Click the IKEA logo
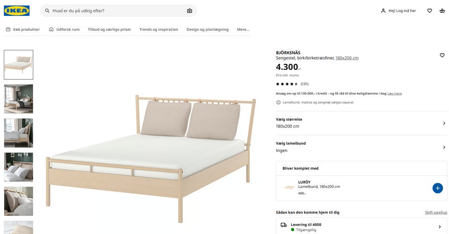This screenshot has width=449, height=234. coord(17,11)
